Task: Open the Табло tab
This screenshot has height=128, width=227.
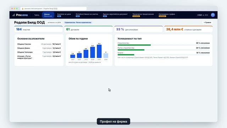Action: point(37,15)
